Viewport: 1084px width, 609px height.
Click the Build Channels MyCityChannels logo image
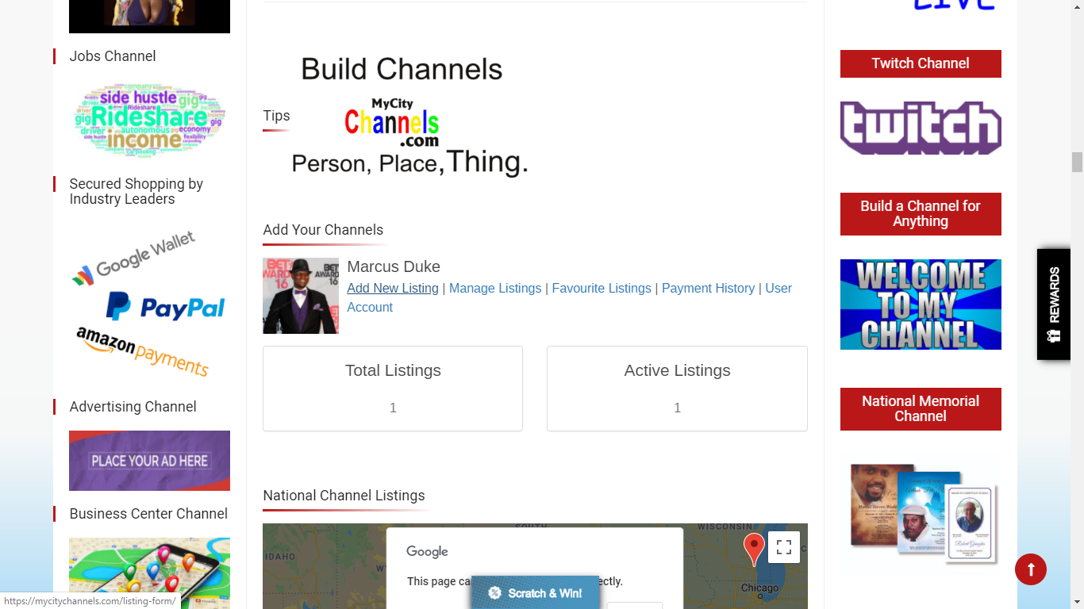pos(409,116)
